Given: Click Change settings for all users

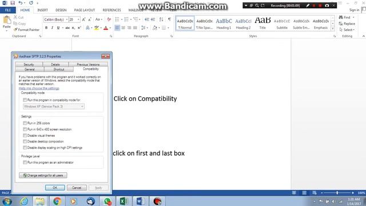Looking at the screenshot, I should [43, 176].
